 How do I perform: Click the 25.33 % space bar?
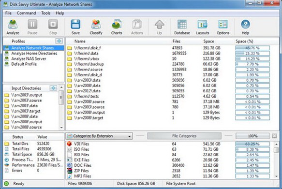pos(252,53)
